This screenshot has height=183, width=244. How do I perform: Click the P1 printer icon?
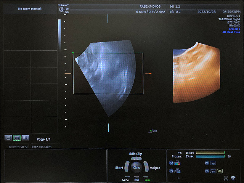[x=177, y=171]
